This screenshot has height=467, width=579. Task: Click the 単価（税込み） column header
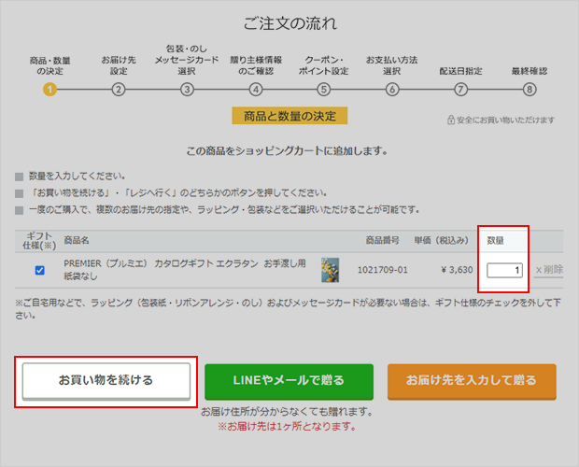[442, 241]
